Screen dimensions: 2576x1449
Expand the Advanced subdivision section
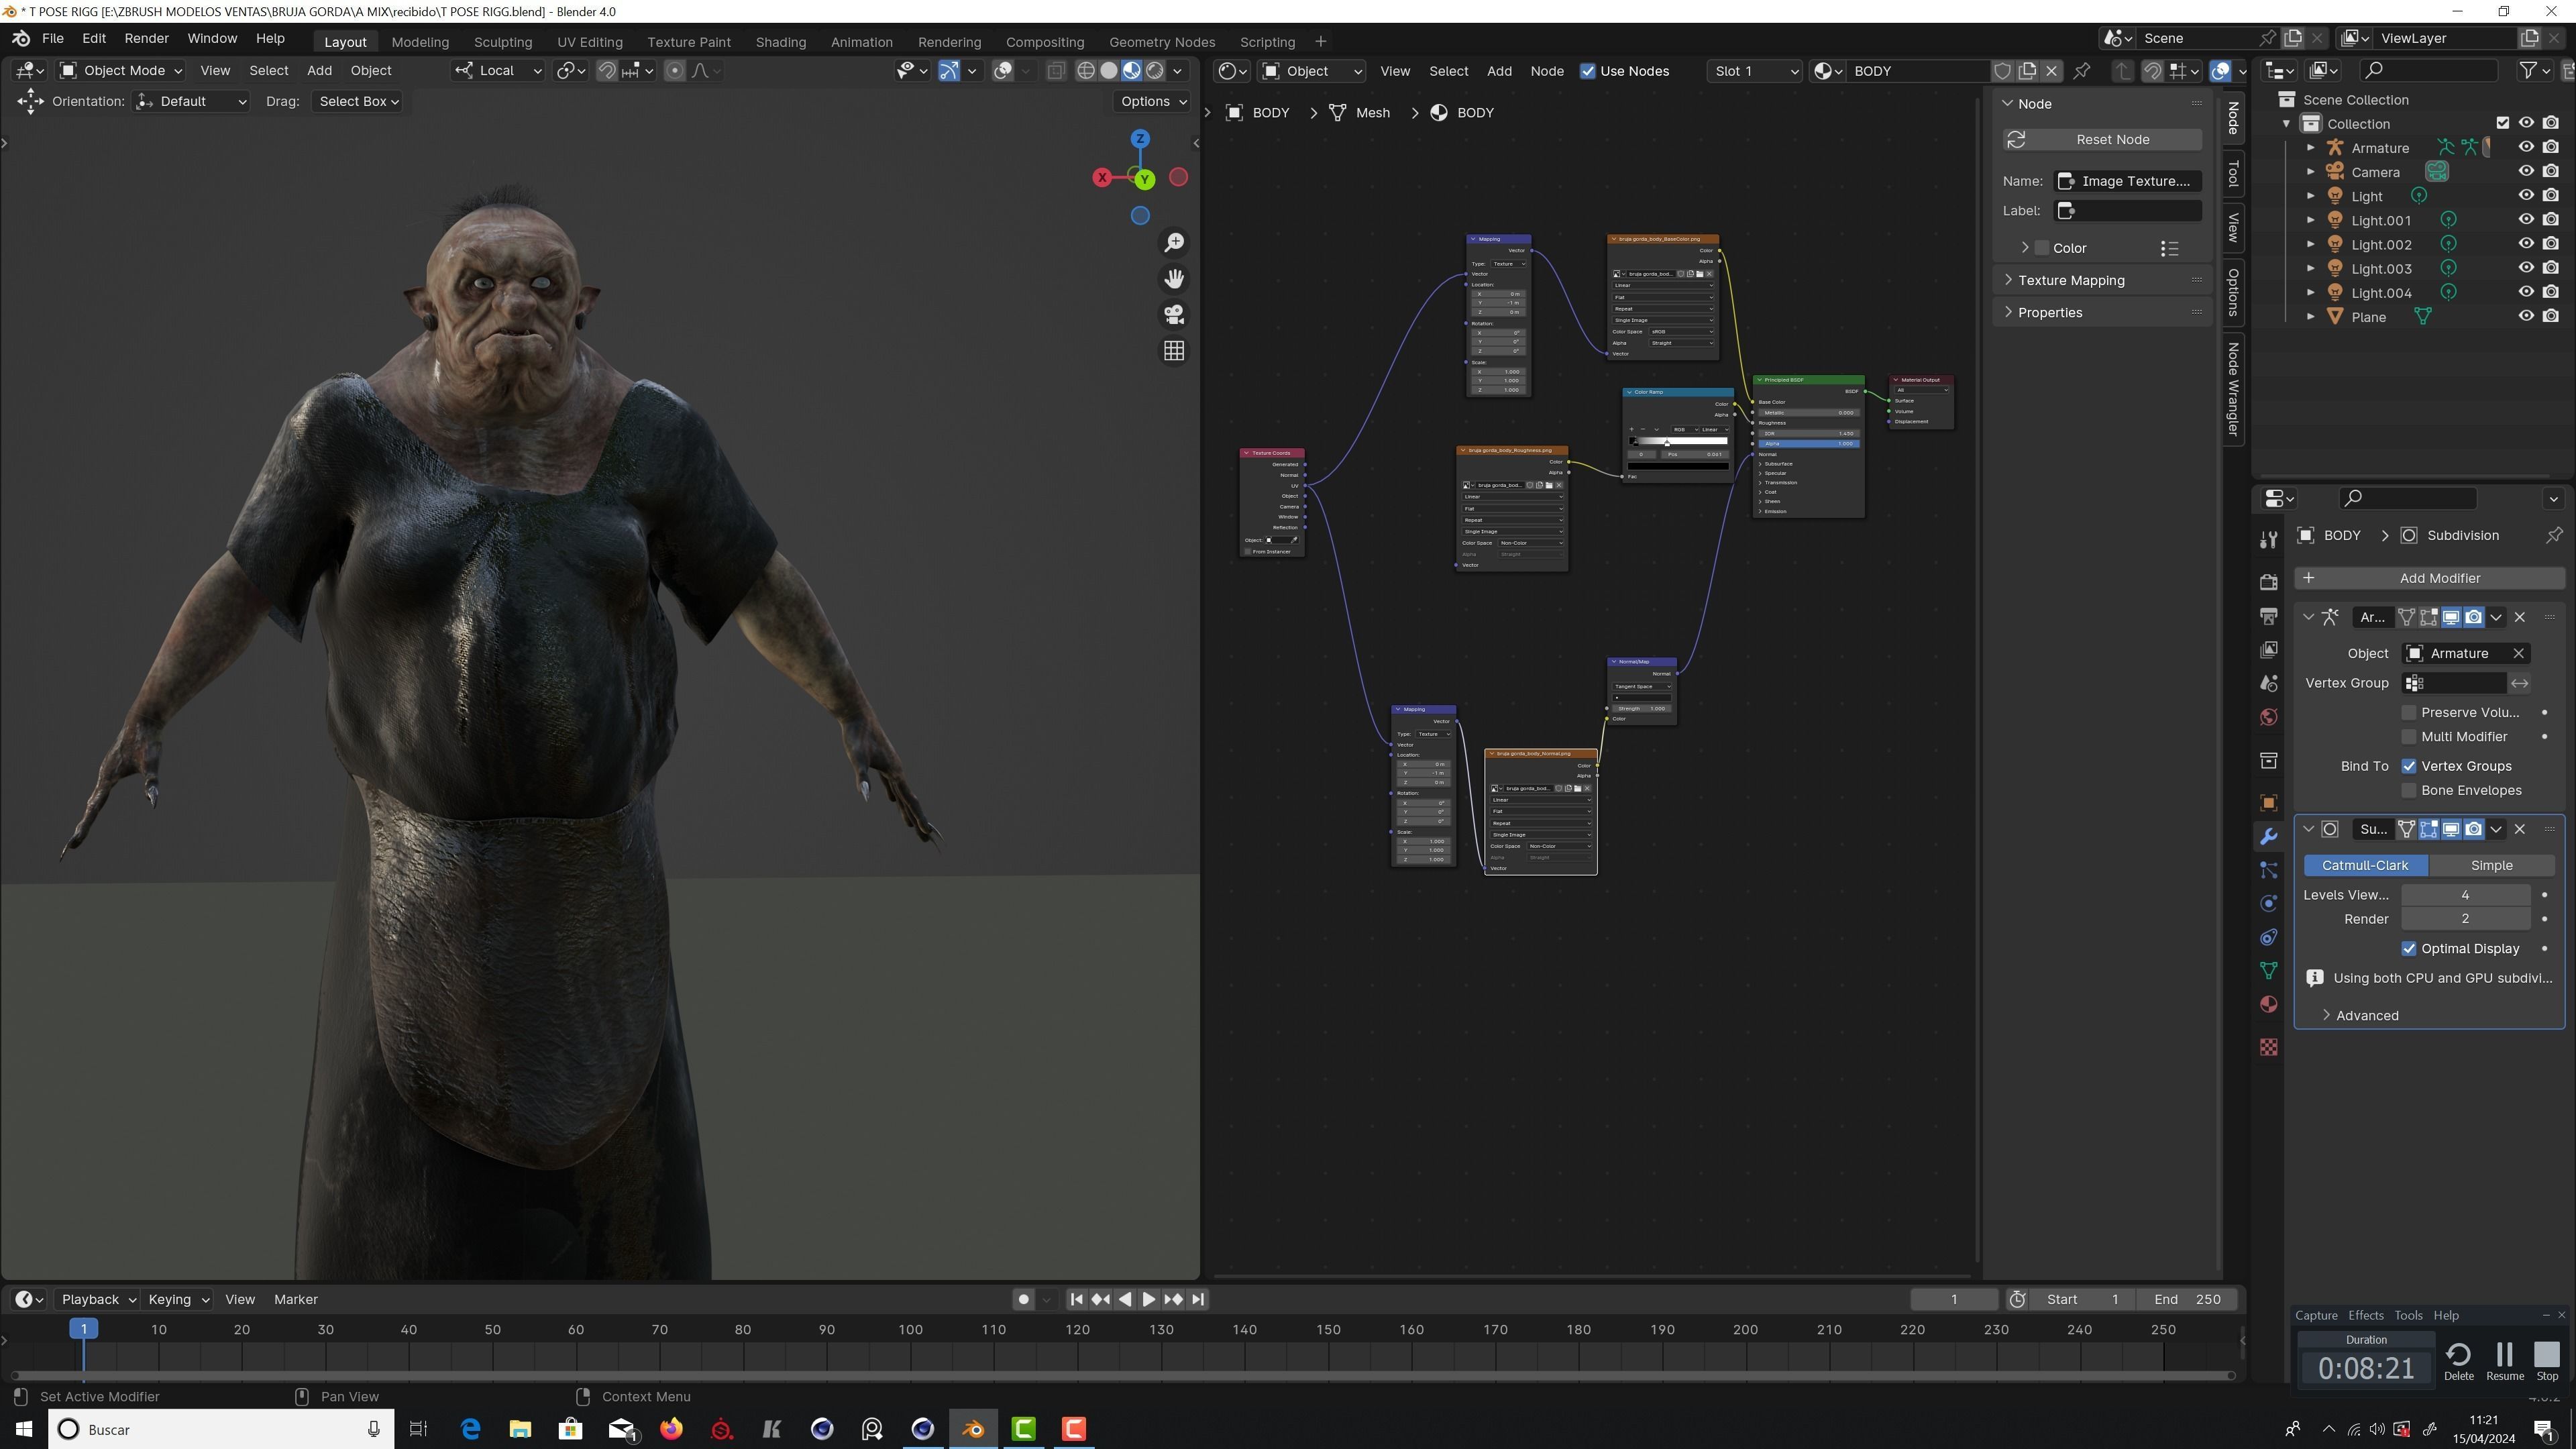tap(2366, 1015)
